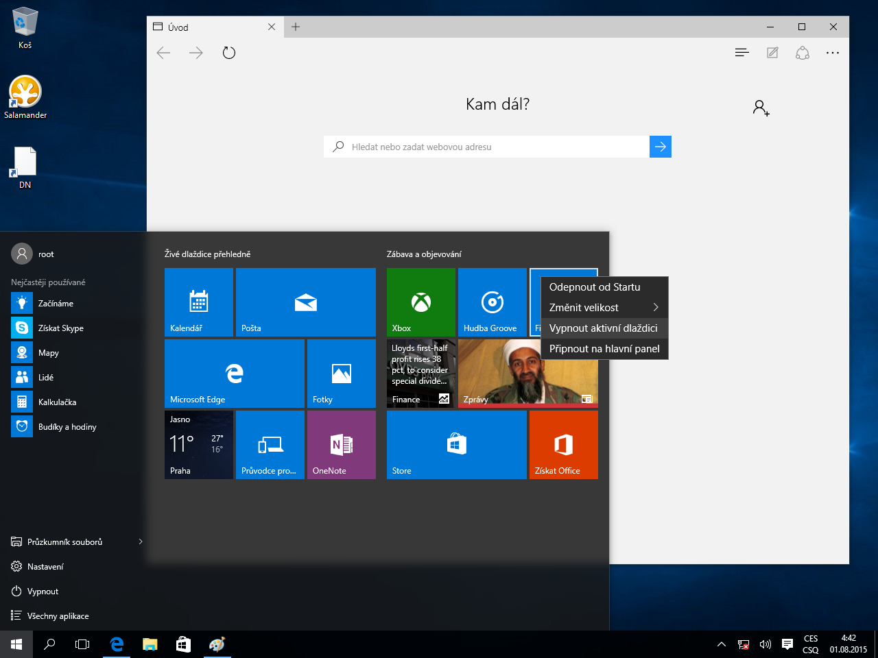Open the Zprávy news tile
Viewport: 878px width, 658px height.
pyautogui.click(x=528, y=374)
